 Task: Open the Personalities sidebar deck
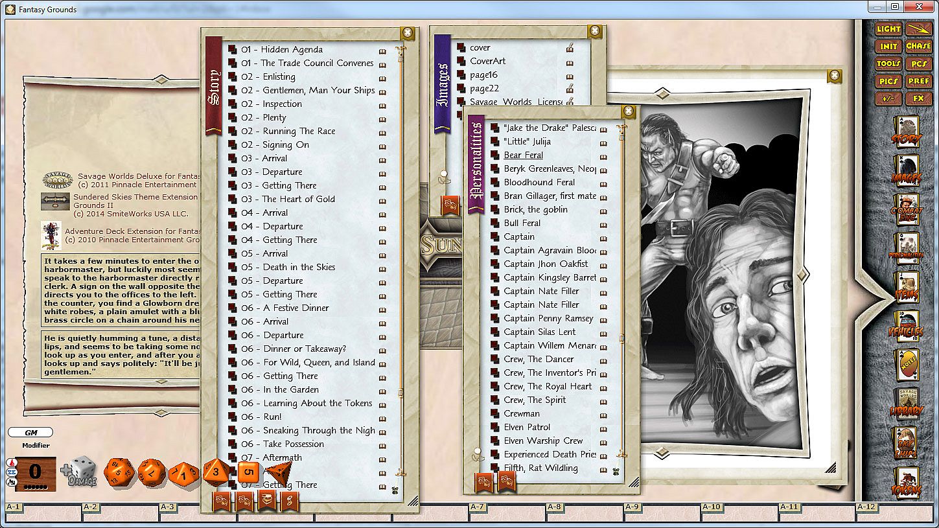point(906,249)
